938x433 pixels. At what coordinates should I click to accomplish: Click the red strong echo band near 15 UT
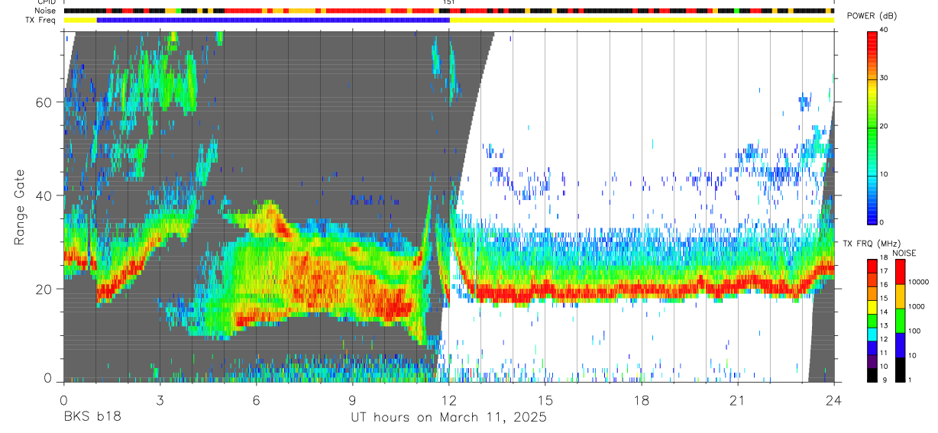[x=545, y=291]
